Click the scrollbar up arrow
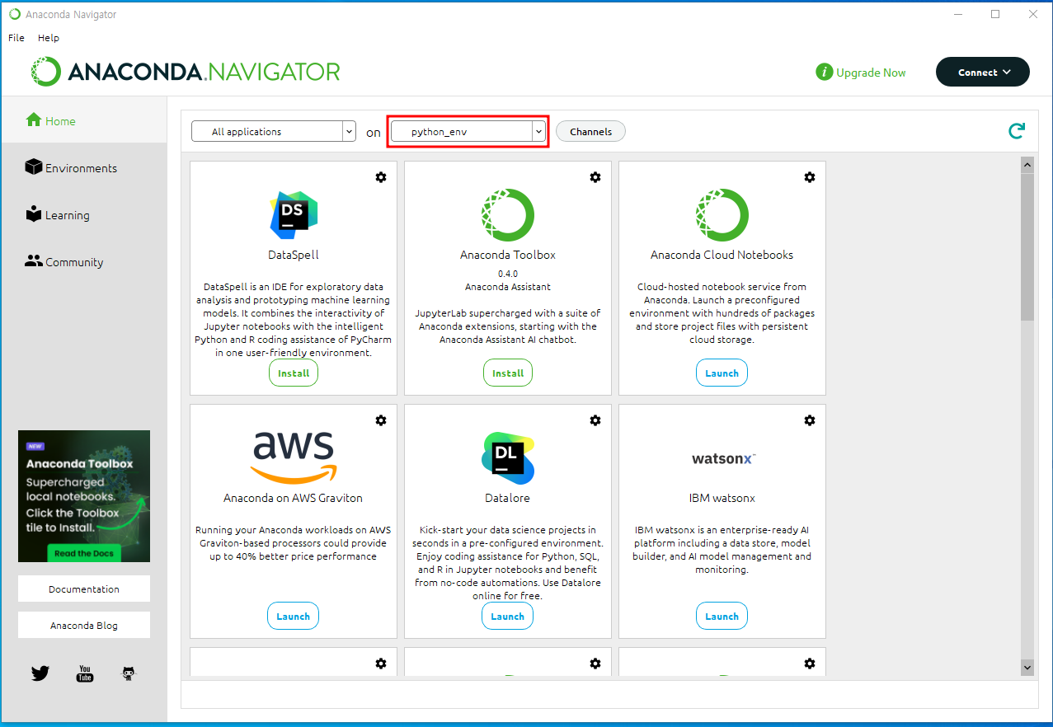 pyautogui.click(x=1027, y=165)
